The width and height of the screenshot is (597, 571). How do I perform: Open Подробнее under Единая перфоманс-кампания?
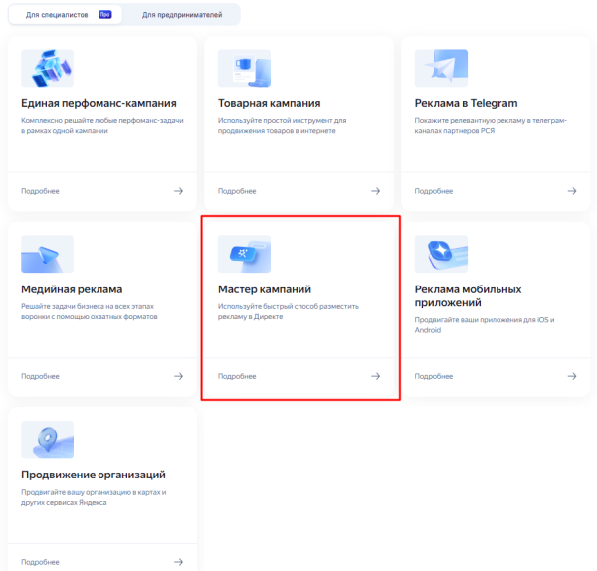click(40, 190)
